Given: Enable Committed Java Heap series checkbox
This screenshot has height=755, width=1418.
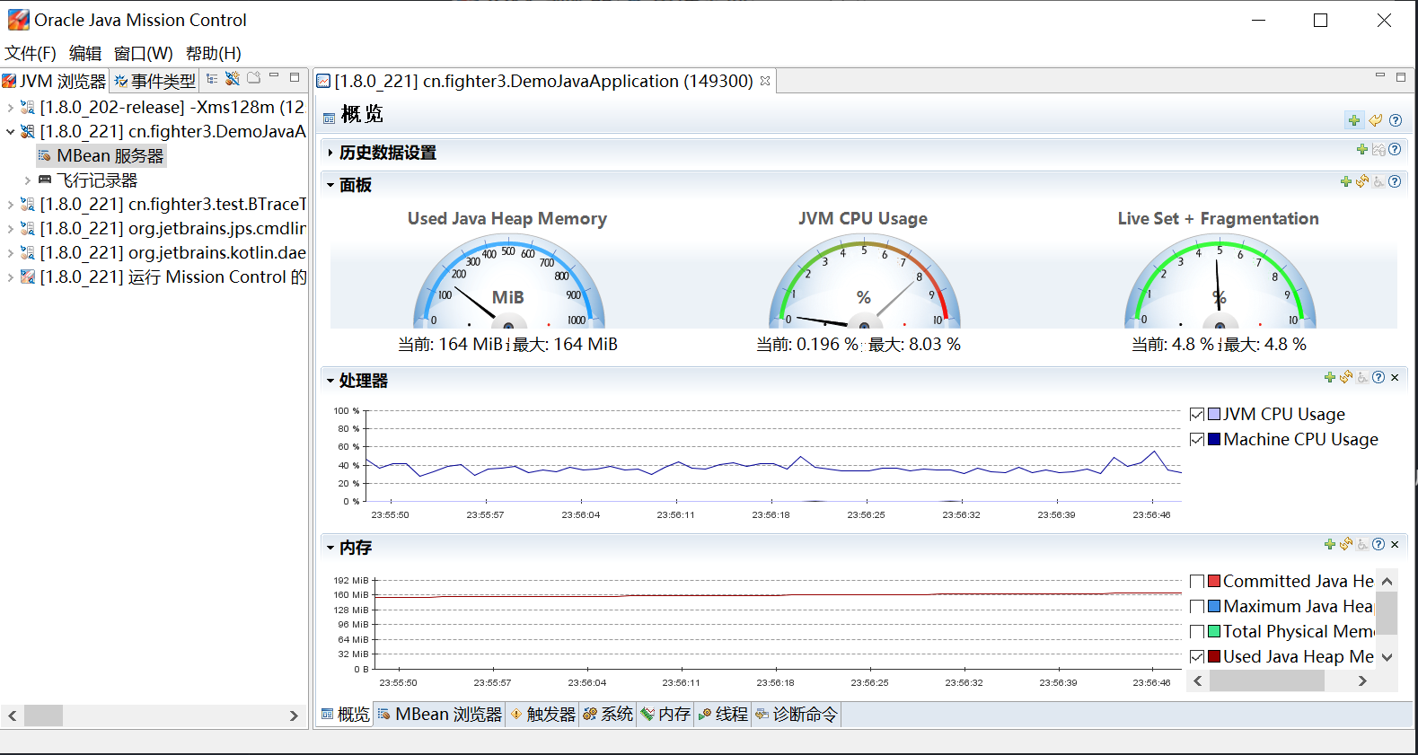Looking at the screenshot, I should (1197, 582).
